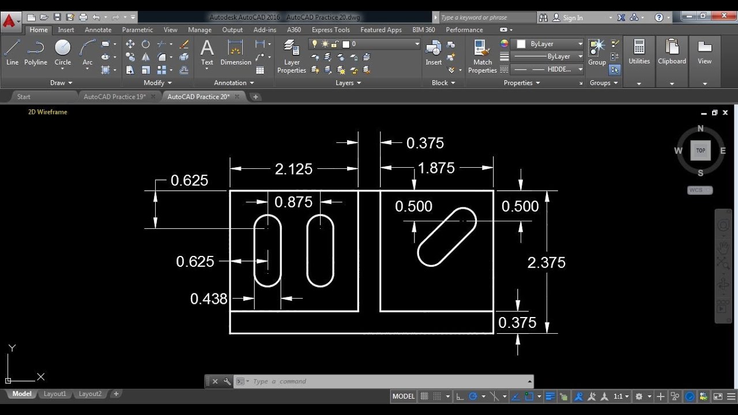The image size is (738, 415).
Task: Add a new drawing tab with plus button
Action: (x=255, y=97)
